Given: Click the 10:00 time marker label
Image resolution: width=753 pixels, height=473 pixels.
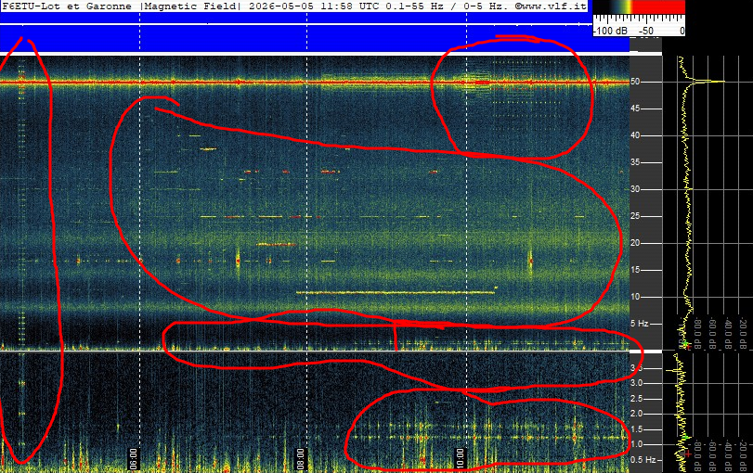Looking at the screenshot, I should coord(460,458).
